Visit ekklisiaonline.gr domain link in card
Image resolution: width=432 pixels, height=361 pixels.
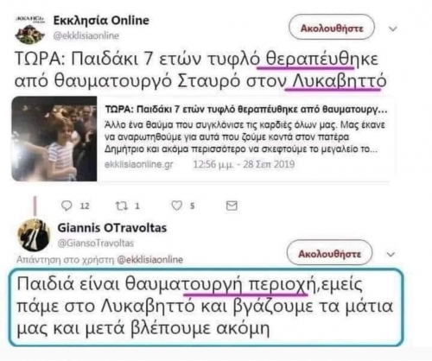(x=139, y=164)
